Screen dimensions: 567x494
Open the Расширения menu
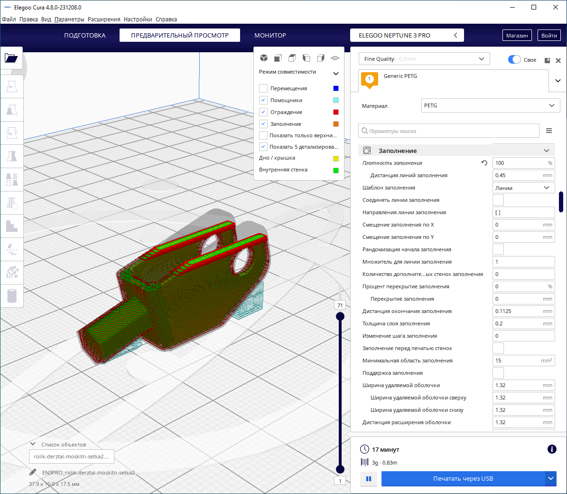click(x=104, y=19)
